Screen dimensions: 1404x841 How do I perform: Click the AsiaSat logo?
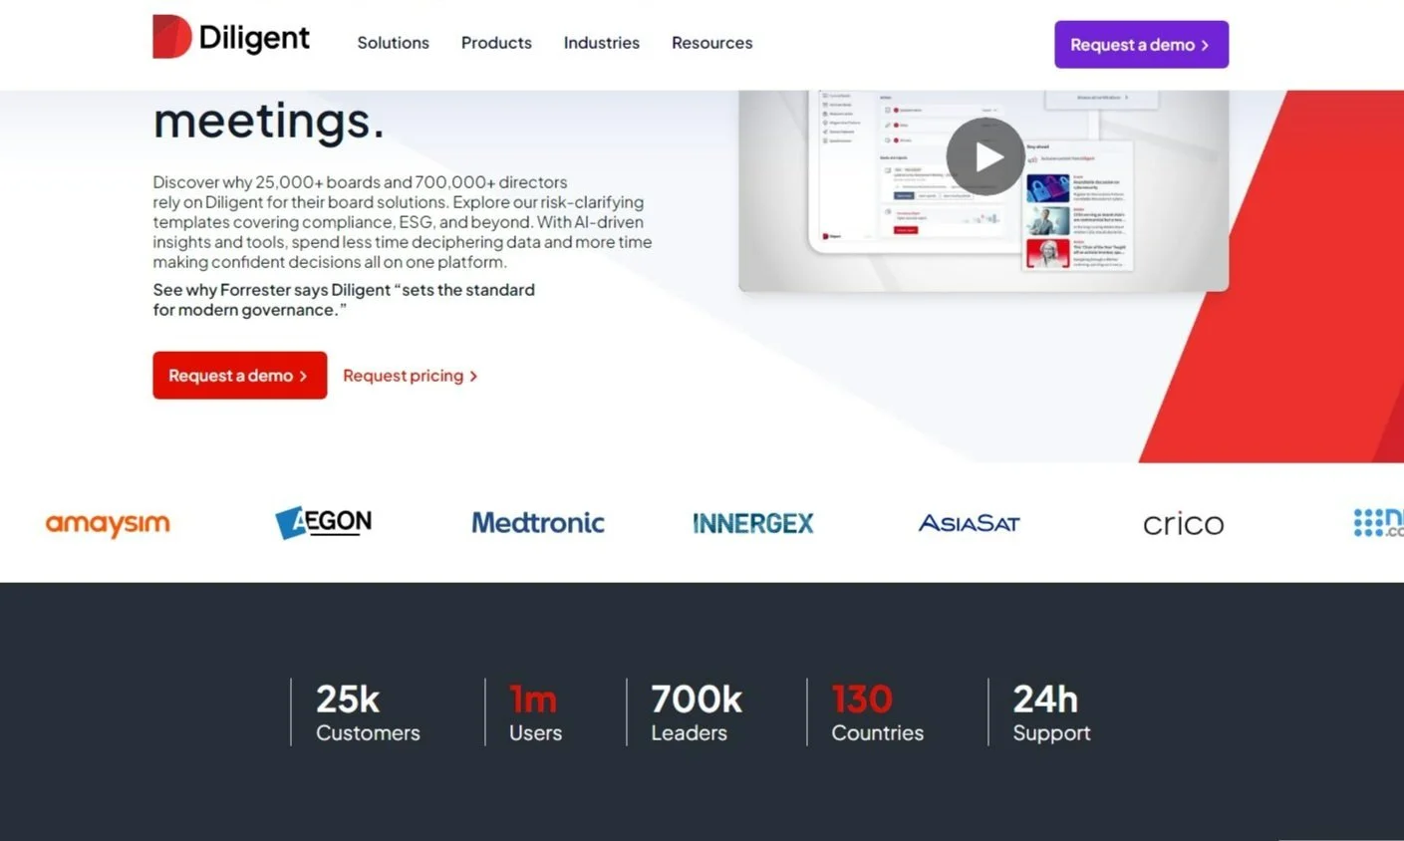point(969,523)
